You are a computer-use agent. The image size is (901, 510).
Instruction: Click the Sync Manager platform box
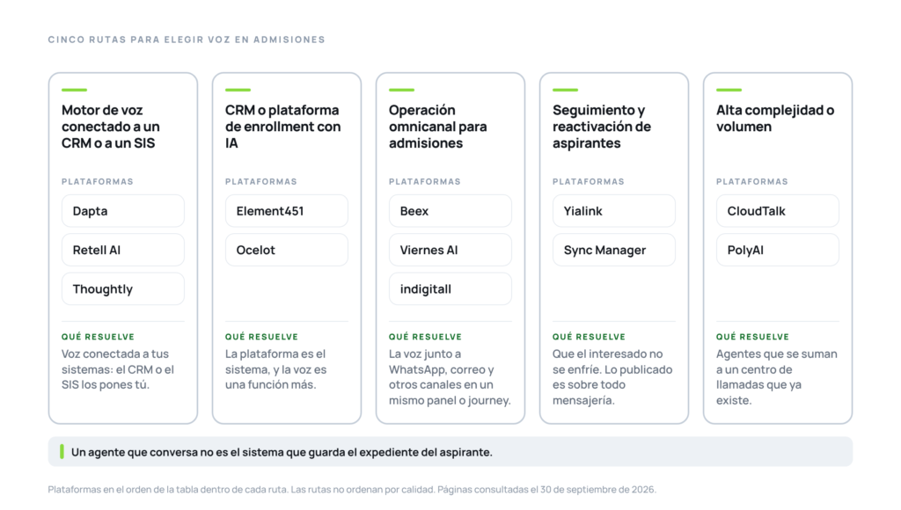click(x=614, y=250)
